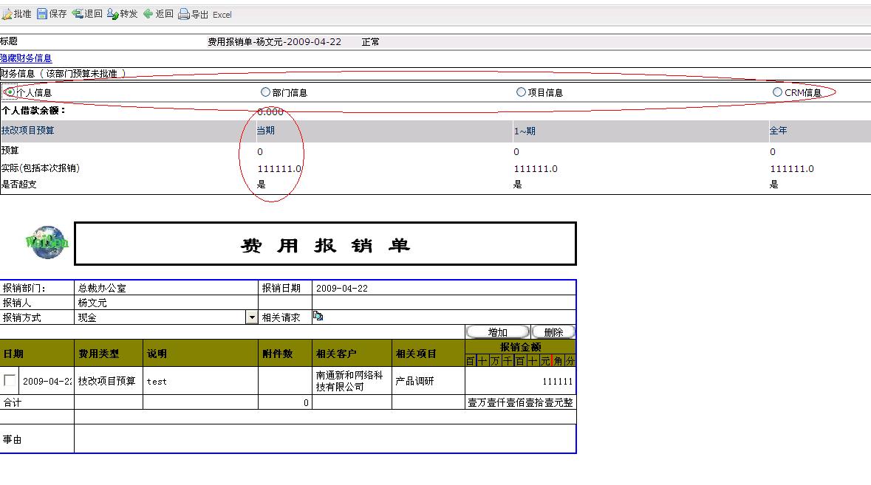Click the 返回 back arrow icon
The height and width of the screenshot is (485, 871).
(x=148, y=14)
